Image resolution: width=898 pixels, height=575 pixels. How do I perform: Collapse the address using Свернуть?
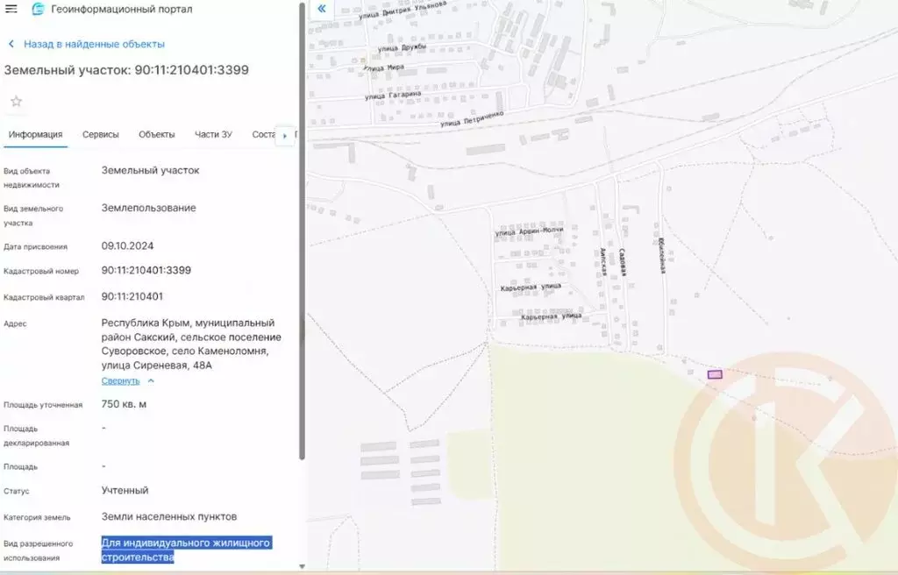click(x=121, y=381)
